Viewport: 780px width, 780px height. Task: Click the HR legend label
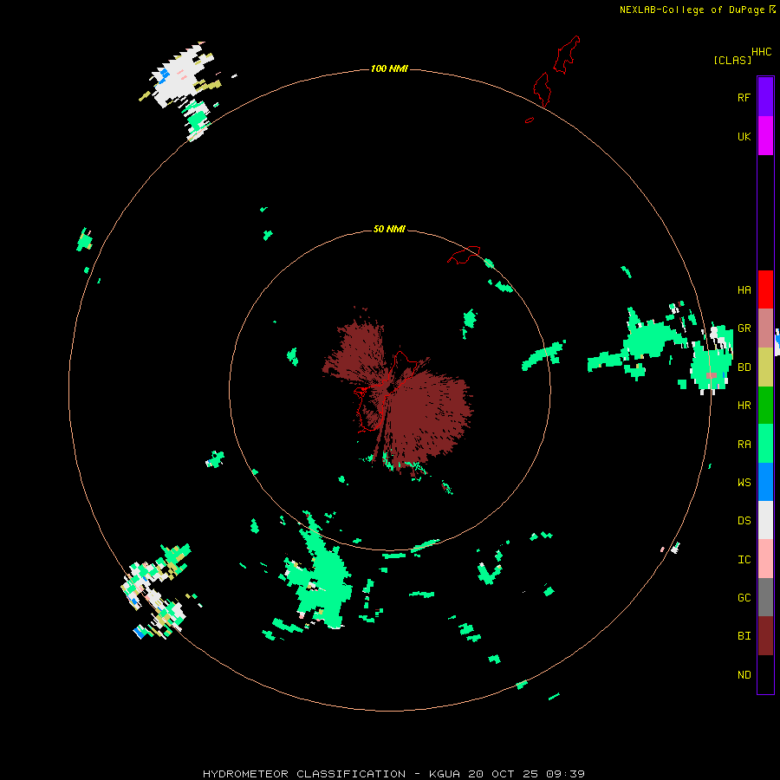[x=744, y=406]
